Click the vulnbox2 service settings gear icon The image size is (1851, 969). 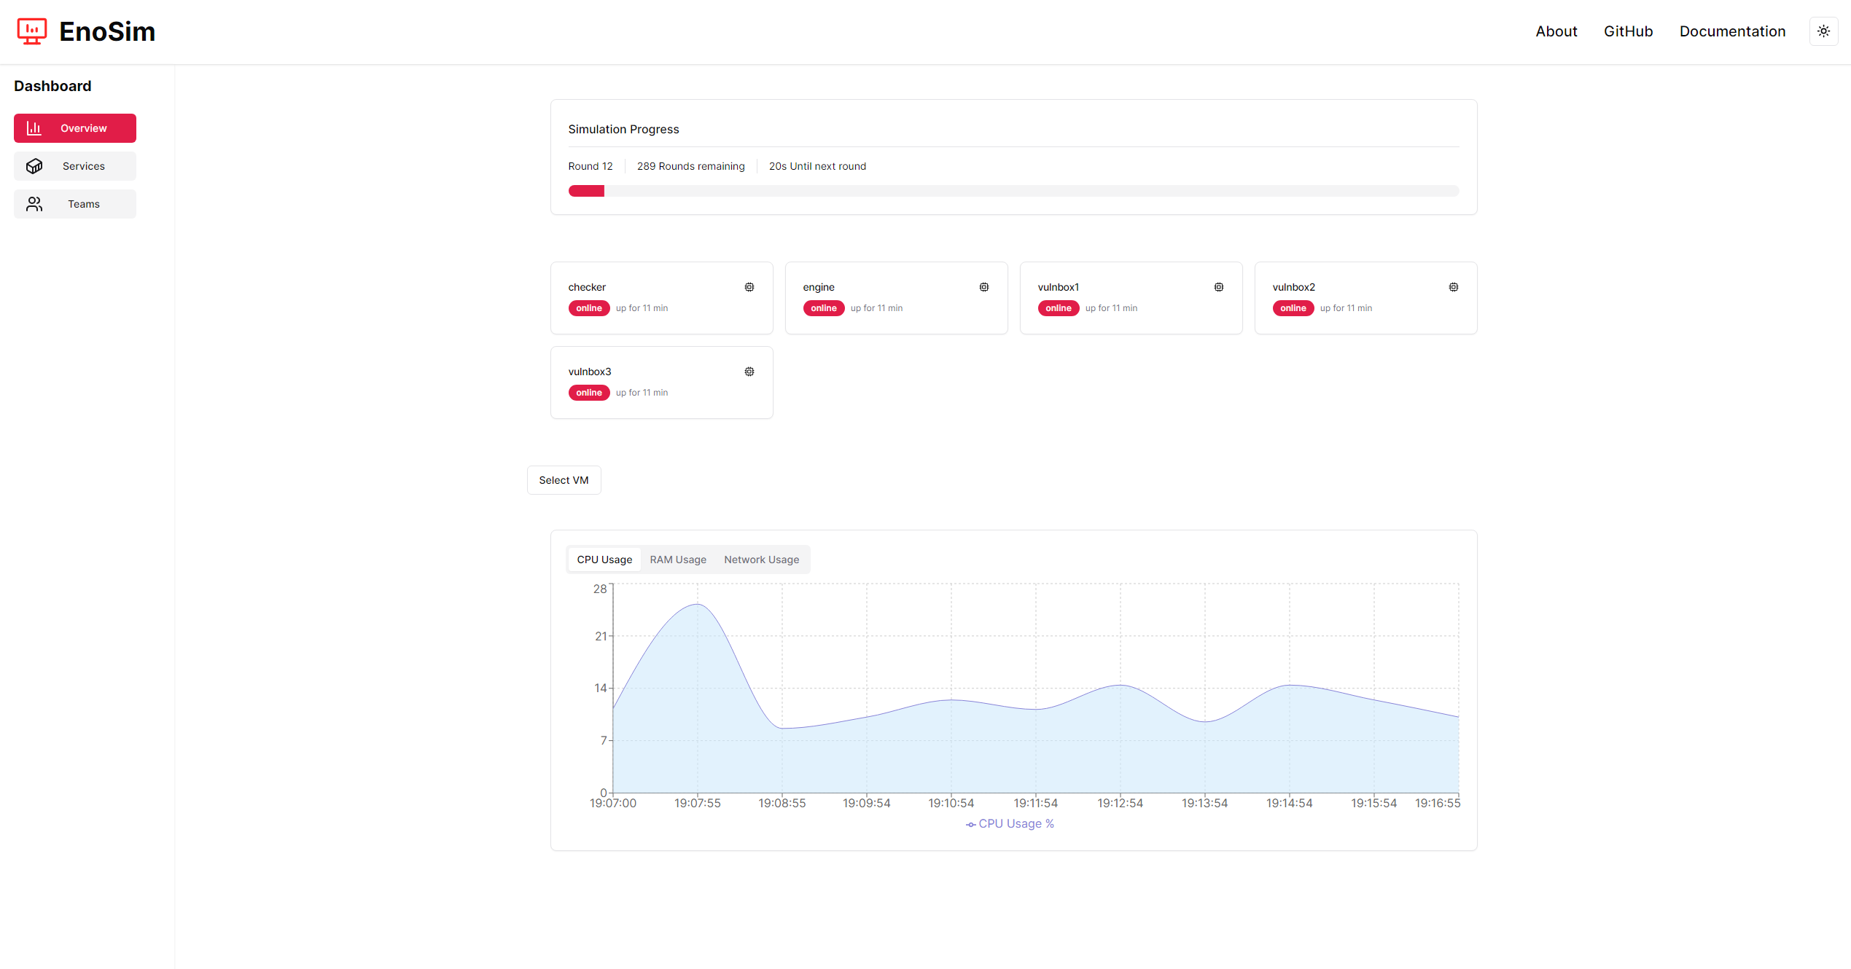click(1454, 286)
